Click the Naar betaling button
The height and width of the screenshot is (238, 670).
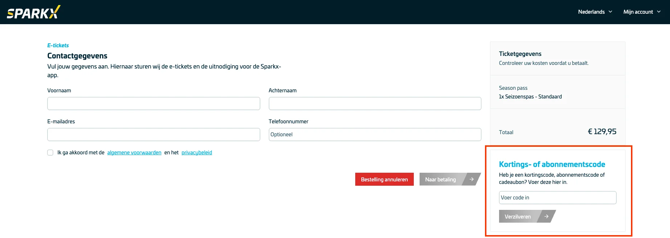click(x=450, y=179)
